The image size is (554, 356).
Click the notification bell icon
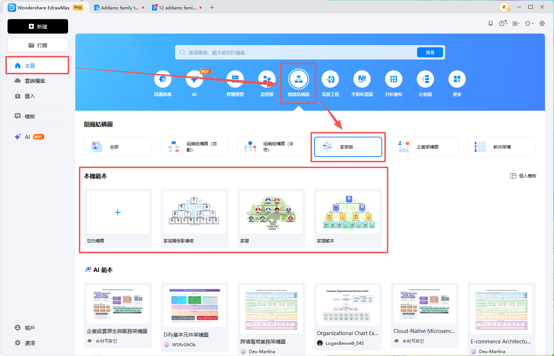click(491, 23)
